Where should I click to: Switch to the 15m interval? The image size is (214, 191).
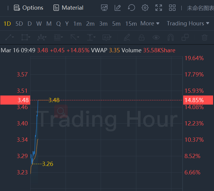coord(131,24)
